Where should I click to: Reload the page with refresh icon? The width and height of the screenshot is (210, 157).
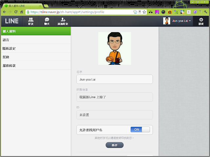(16, 12)
